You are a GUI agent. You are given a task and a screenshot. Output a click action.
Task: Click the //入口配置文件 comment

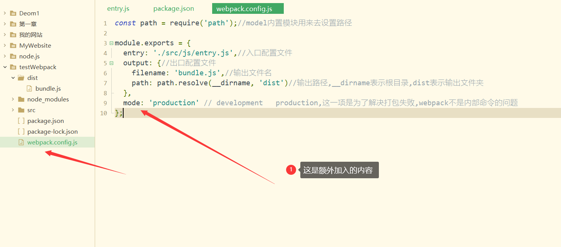[265, 53]
